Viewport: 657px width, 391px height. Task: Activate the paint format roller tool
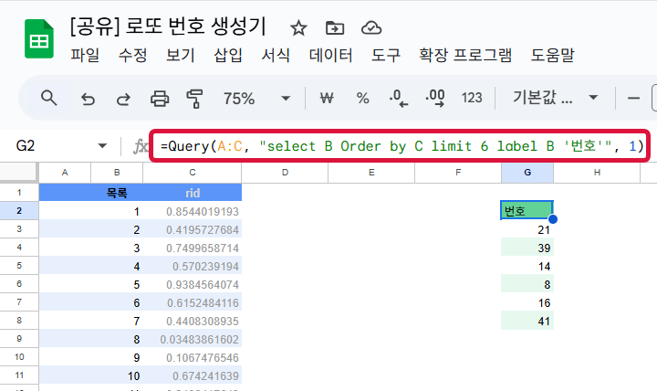193,98
